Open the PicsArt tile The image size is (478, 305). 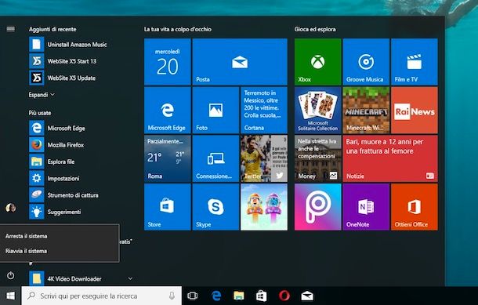point(317,207)
